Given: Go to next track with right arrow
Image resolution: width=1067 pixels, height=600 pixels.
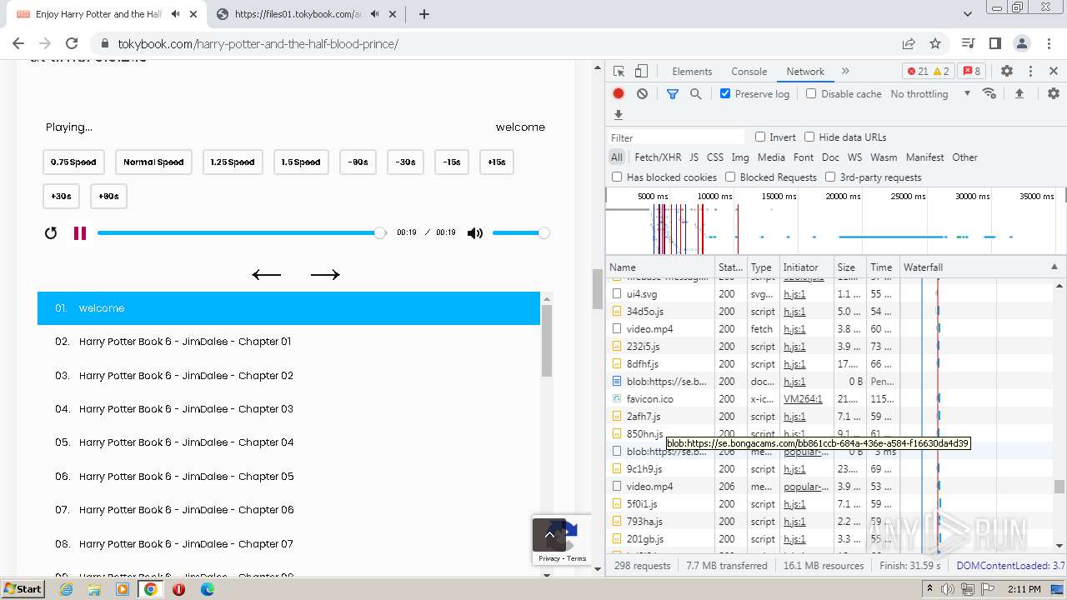Looking at the screenshot, I should pos(325,275).
